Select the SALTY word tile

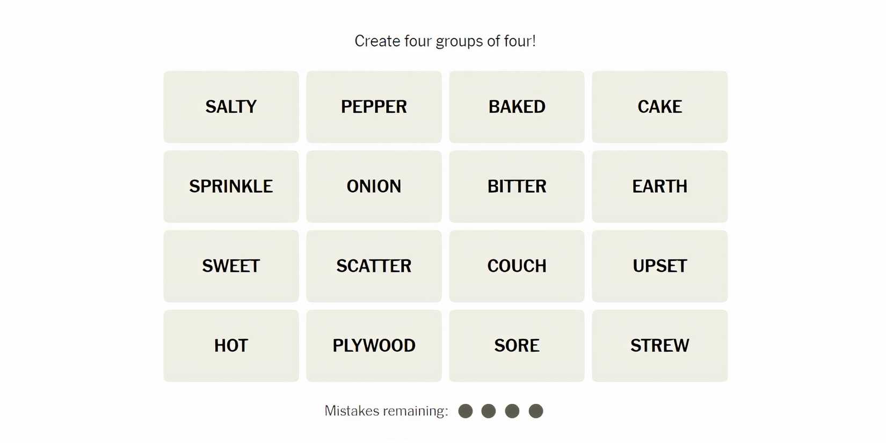(231, 107)
